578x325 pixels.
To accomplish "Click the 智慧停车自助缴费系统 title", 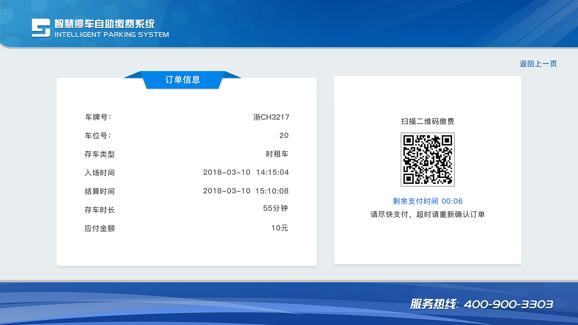I will tap(104, 24).
